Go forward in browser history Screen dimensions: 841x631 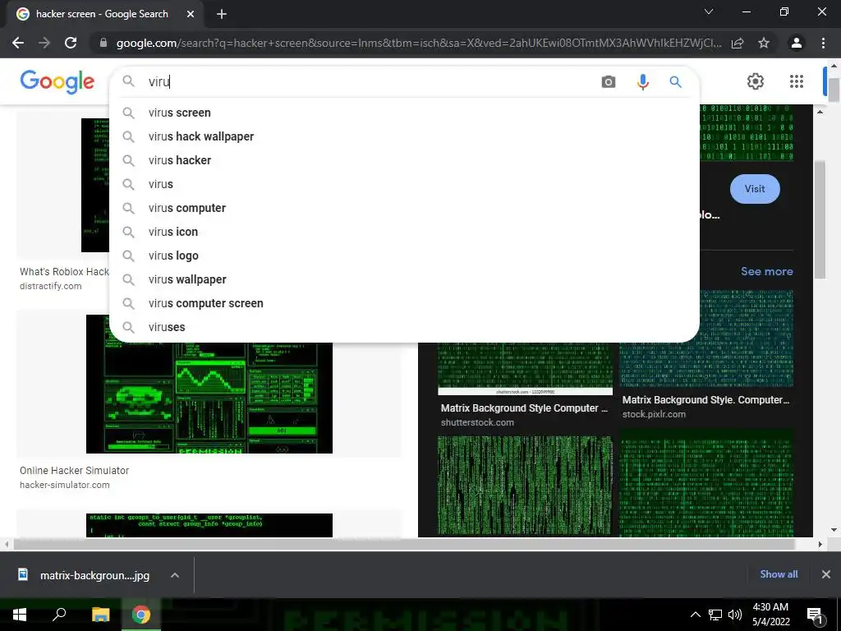(x=44, y=43)
